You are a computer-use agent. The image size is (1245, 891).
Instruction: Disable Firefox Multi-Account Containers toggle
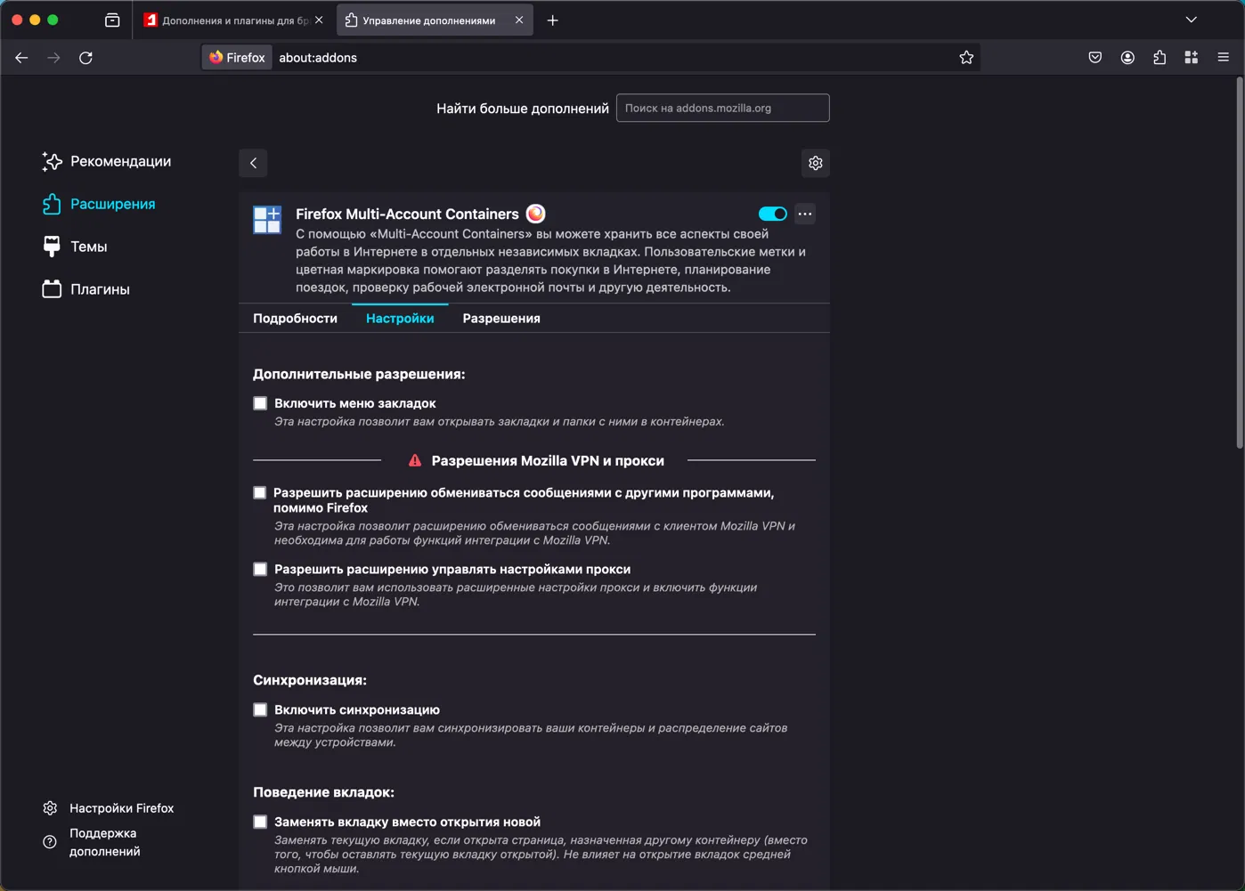773,214
